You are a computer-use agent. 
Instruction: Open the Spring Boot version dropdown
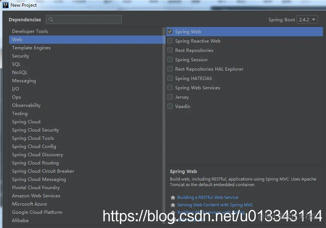307,20
